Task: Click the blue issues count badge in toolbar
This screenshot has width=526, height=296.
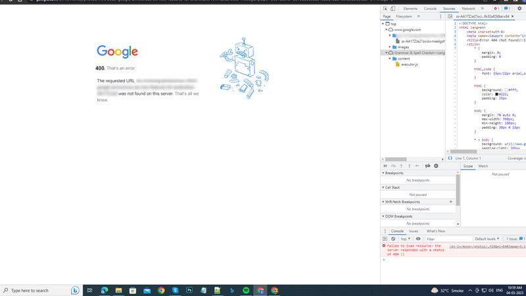Action: click(507, 9)
